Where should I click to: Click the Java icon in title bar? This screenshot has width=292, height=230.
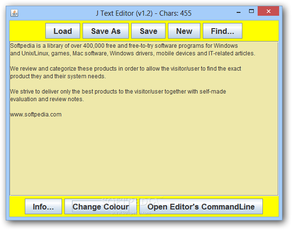[x=14, y=13]
